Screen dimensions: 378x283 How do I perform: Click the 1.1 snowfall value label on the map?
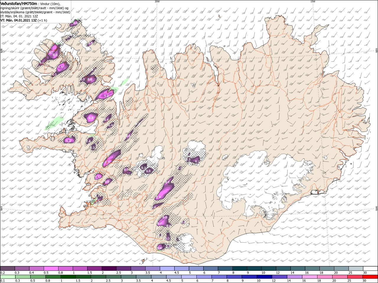point(98,177)
